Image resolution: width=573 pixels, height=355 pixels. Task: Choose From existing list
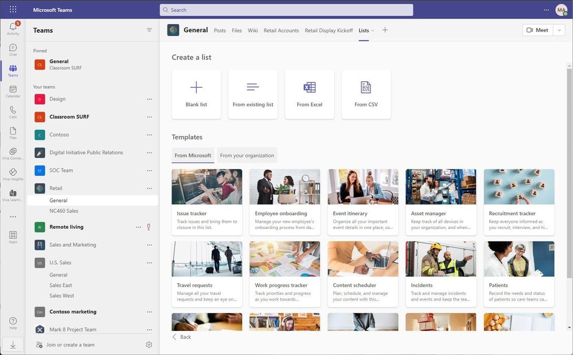point(253,94)
